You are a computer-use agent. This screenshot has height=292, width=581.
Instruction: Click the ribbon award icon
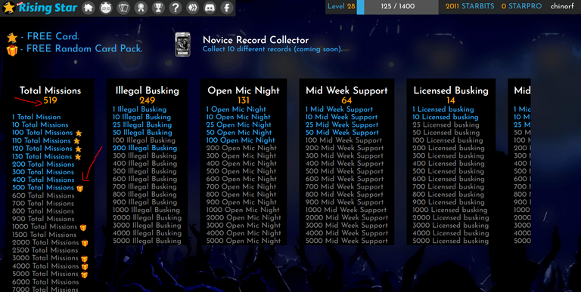(141, 8)
